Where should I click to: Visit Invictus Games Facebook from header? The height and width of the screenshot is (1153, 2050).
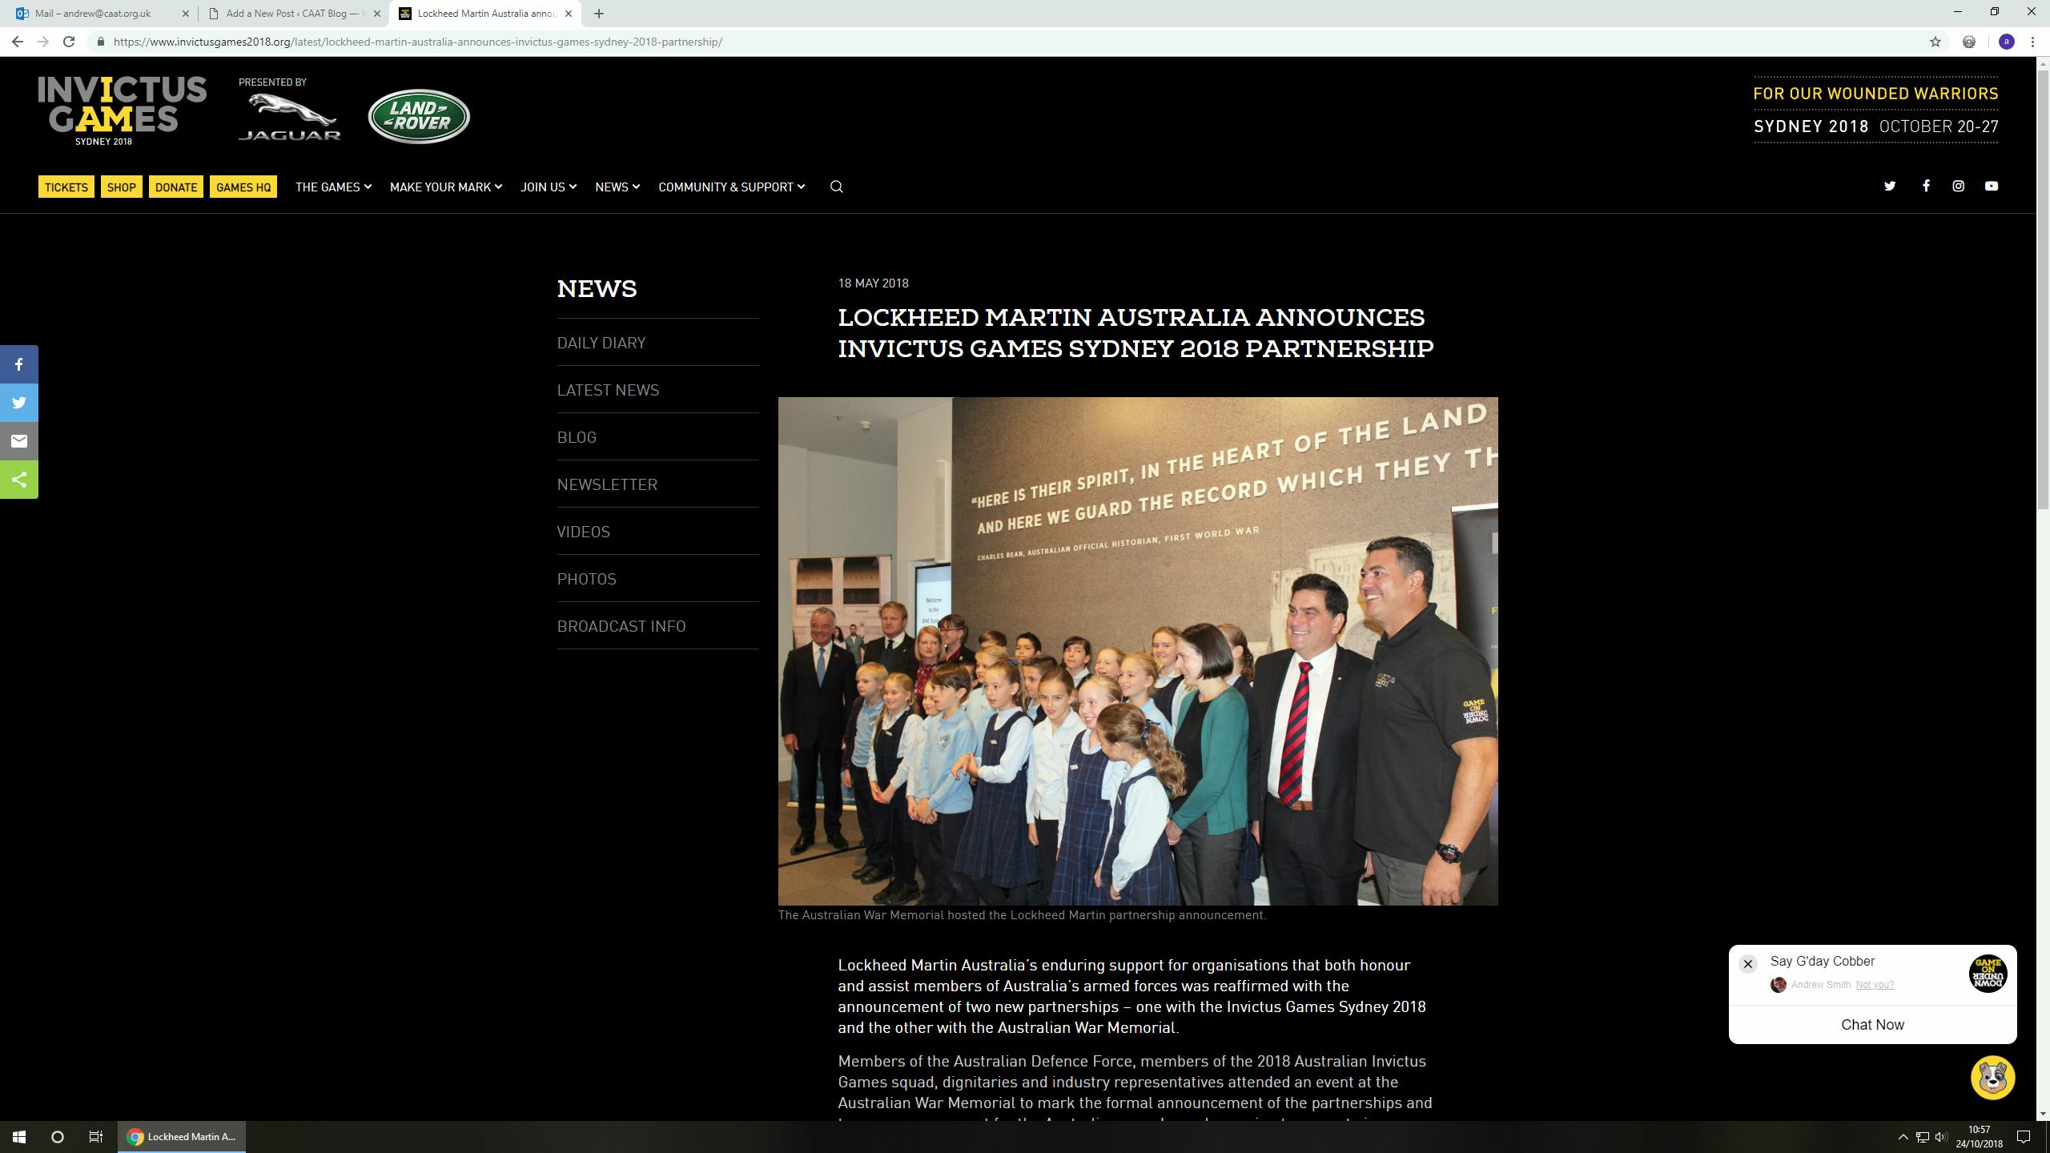[1926, 186]
